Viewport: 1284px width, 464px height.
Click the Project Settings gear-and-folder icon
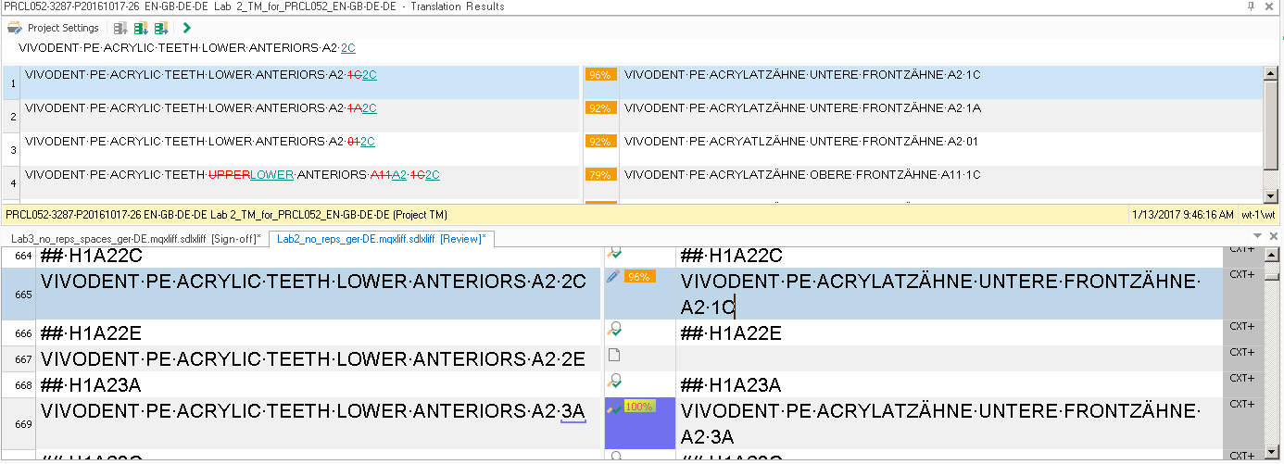click(x=14, y=28)
